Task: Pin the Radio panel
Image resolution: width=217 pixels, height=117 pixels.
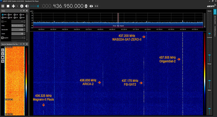Action: pos(24,11)
